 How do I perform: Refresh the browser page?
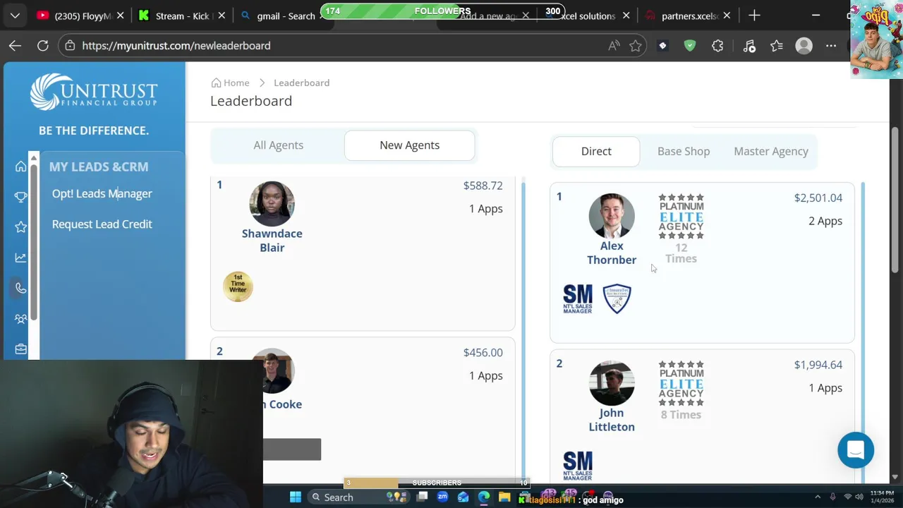pos(43,46)
